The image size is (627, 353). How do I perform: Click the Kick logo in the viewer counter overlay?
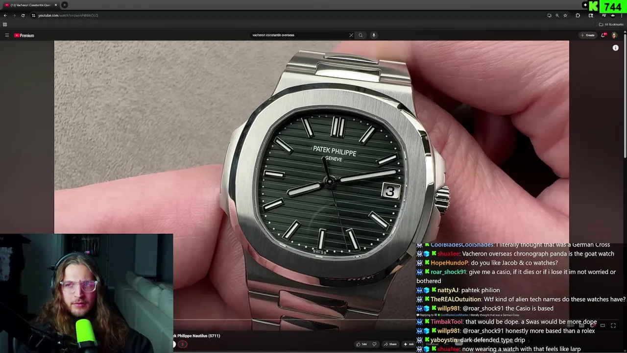594,6
